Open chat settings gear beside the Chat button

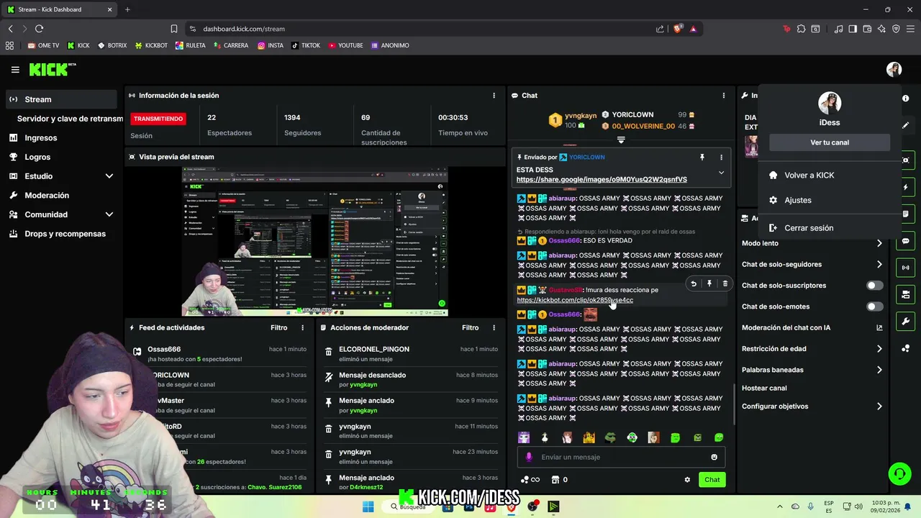pos(687,480)
